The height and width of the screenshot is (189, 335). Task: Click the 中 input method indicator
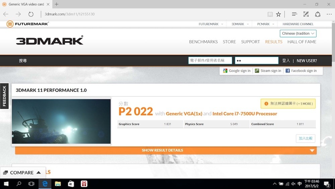[299, 184]
